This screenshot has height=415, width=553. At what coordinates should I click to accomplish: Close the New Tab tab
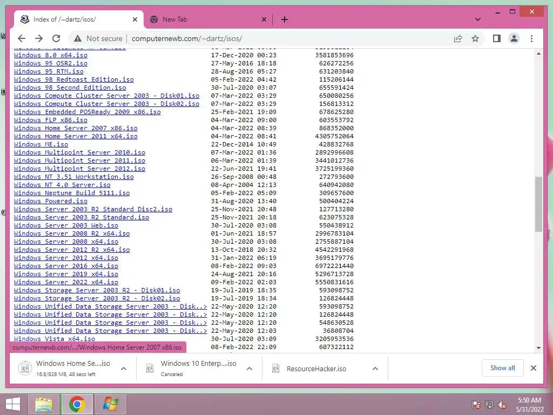(264, 19)
